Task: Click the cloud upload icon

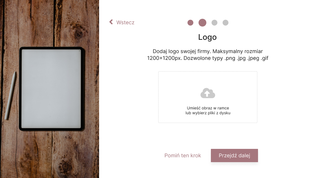Action: pos(208,93)
